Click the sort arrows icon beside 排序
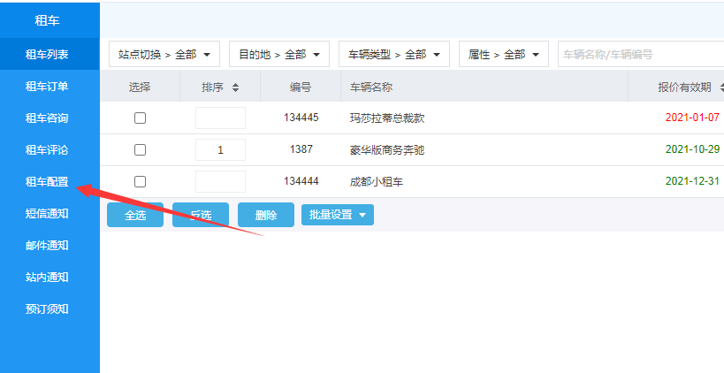This screenshot has width=724, height=373. pos(235,88)
